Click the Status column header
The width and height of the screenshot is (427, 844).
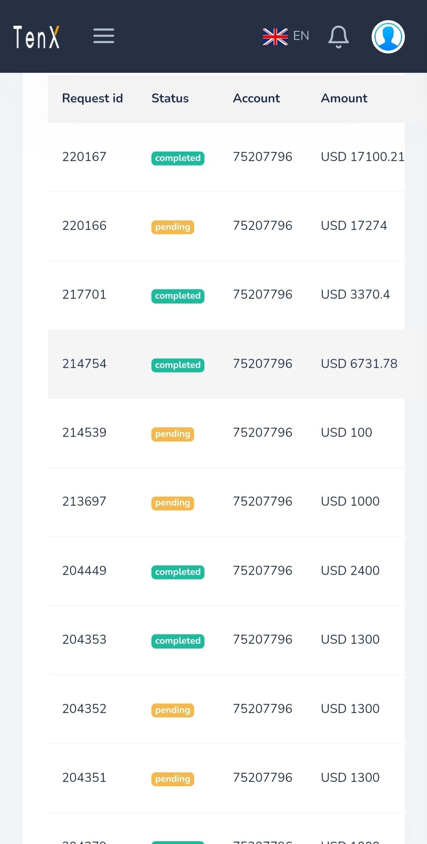pyautogui.click(x=170, y=98)
